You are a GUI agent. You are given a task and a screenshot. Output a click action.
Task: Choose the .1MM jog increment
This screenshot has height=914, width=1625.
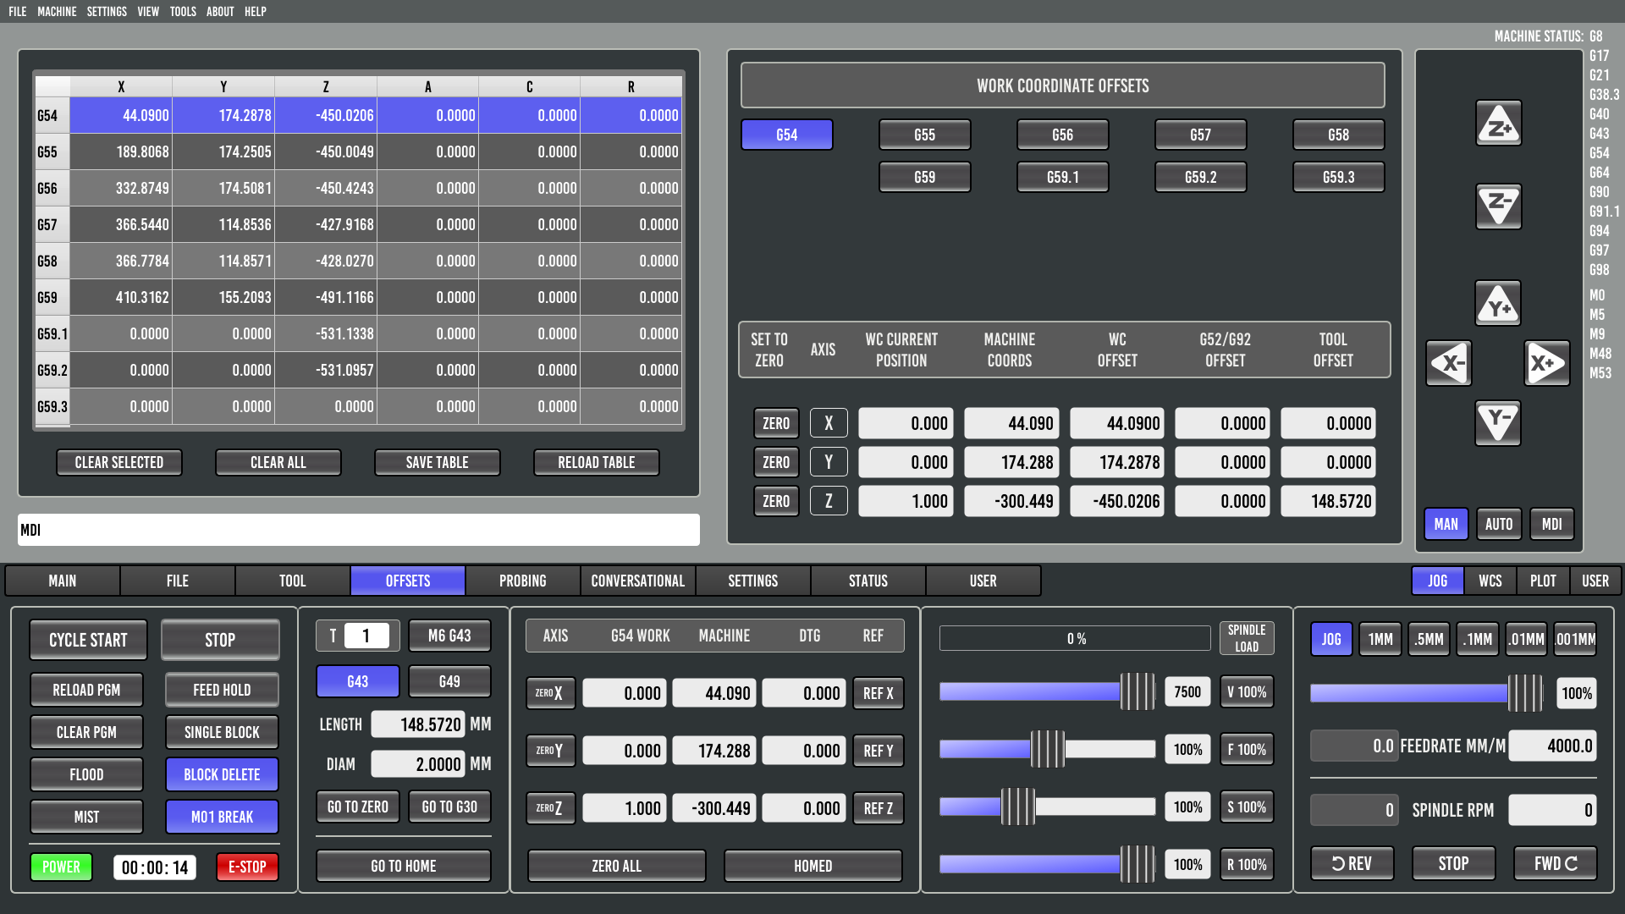pyautogui.click(x=1478, y=639)
